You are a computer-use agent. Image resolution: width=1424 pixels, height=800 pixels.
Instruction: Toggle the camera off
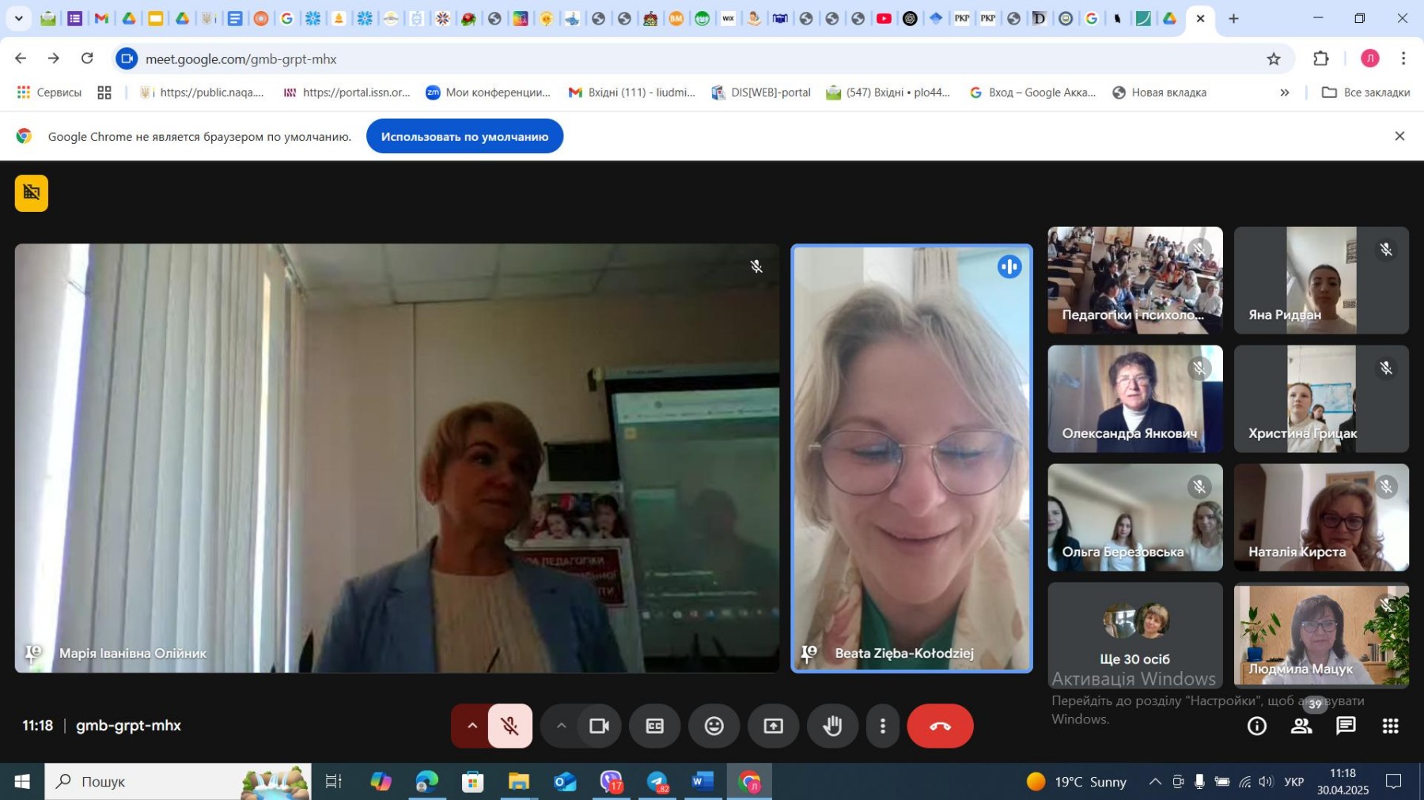coord(599,726)
